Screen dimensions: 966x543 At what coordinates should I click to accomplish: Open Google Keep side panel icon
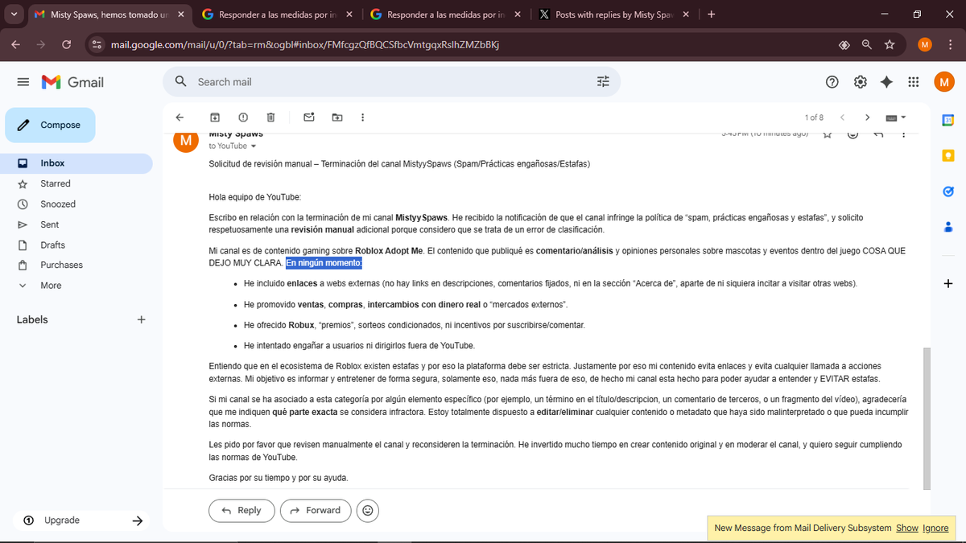click(948, 156)
